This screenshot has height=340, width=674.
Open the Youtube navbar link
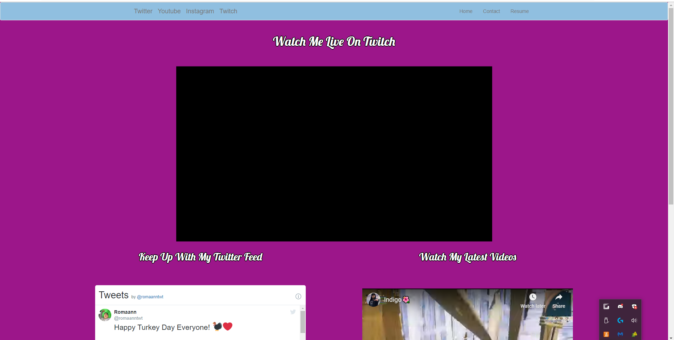pyautogui.click(x=169, y=11)
